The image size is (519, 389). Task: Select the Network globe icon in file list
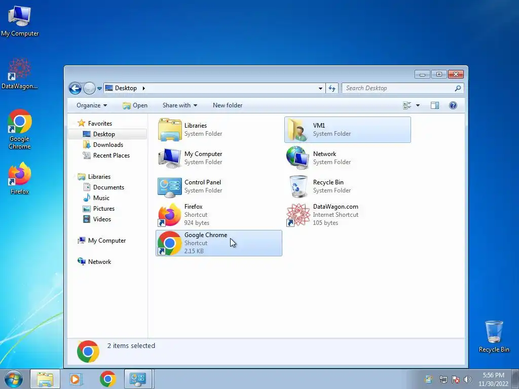tap(298, 158)
